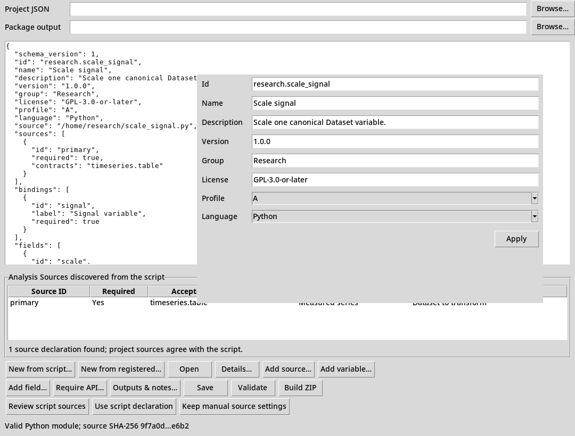Click the Package output path field
The width and height of the screenshot is (575, 436).
click(298, 27)
